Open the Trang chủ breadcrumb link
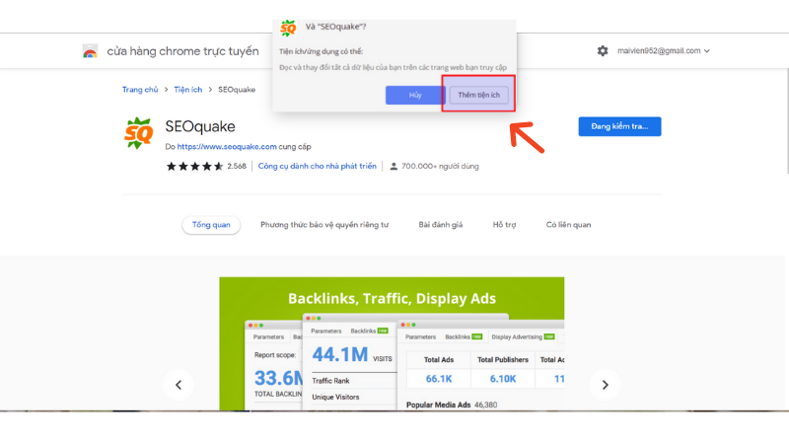 pyautogui.click(x=140, y=90)
